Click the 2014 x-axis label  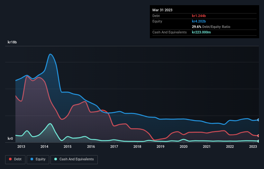[x=44, y=147]
